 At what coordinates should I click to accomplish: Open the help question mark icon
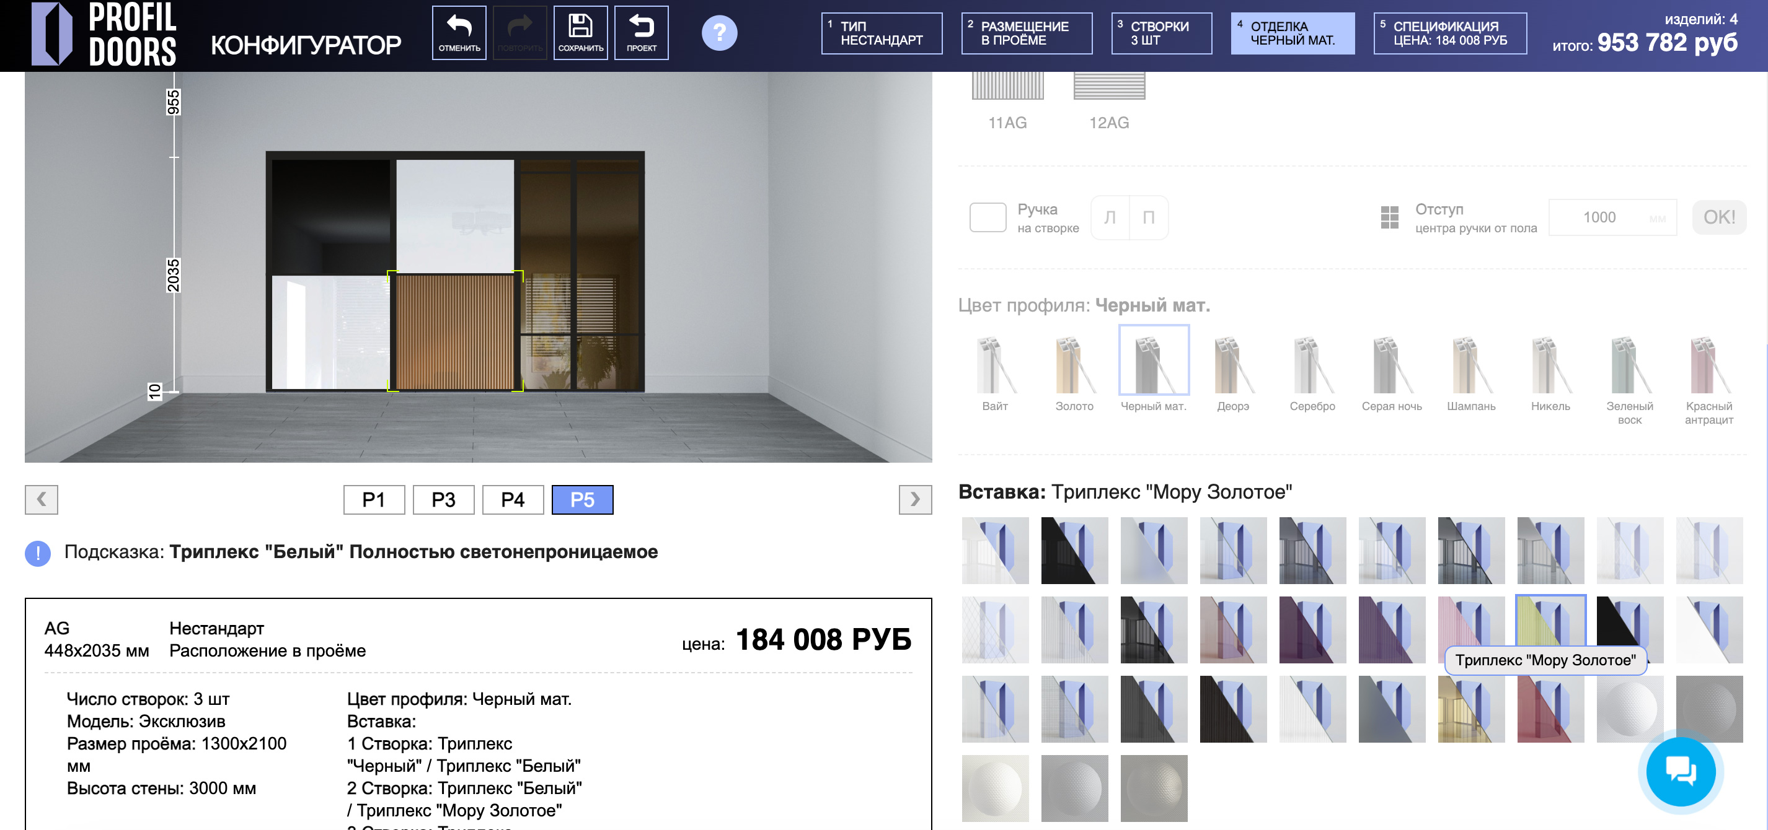point(719,33)
